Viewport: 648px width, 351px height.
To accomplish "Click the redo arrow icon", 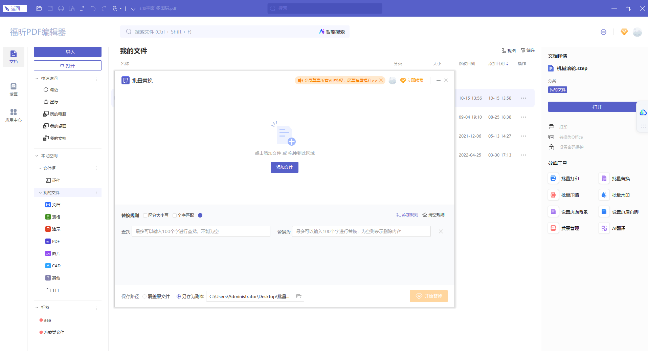I will pos(104,8).
